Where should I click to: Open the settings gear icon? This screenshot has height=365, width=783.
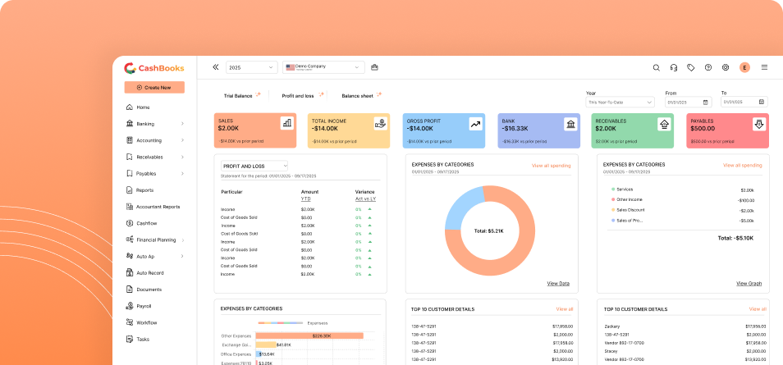pyautogui.click(x=726, y=67)
